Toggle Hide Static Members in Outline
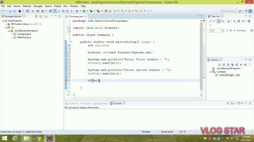The height and width of the screenshot is (142, 254). tap(237, 65)
